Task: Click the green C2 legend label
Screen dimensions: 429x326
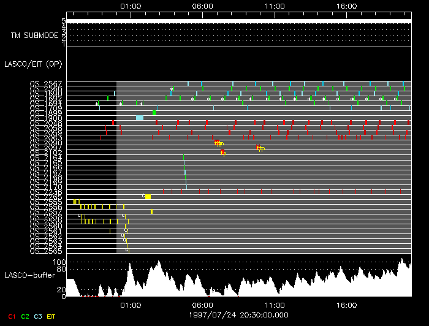Action: (x=25, y=316)
